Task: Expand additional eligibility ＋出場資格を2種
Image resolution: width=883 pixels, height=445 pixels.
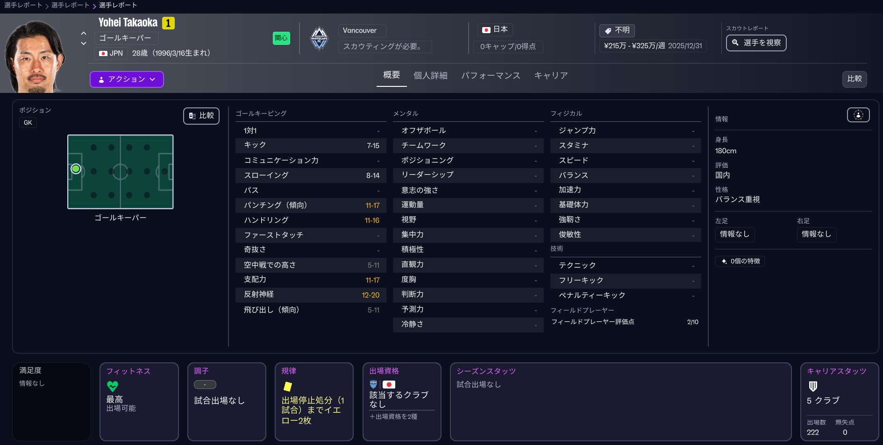Action: pyautogui.click(x=393, y=417)
